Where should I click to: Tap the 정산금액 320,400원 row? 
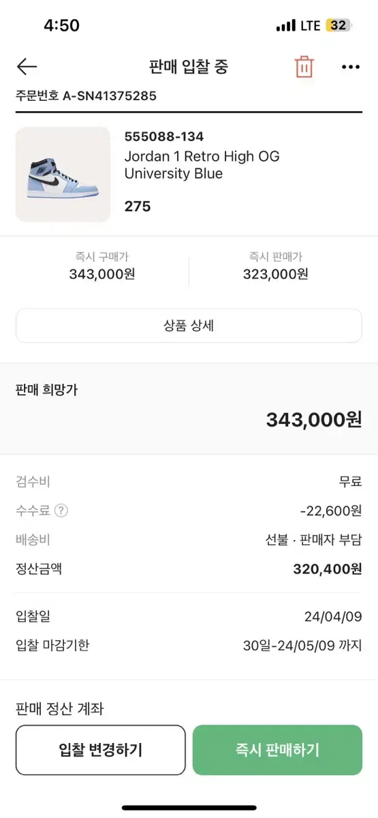[x=189, y=569]
